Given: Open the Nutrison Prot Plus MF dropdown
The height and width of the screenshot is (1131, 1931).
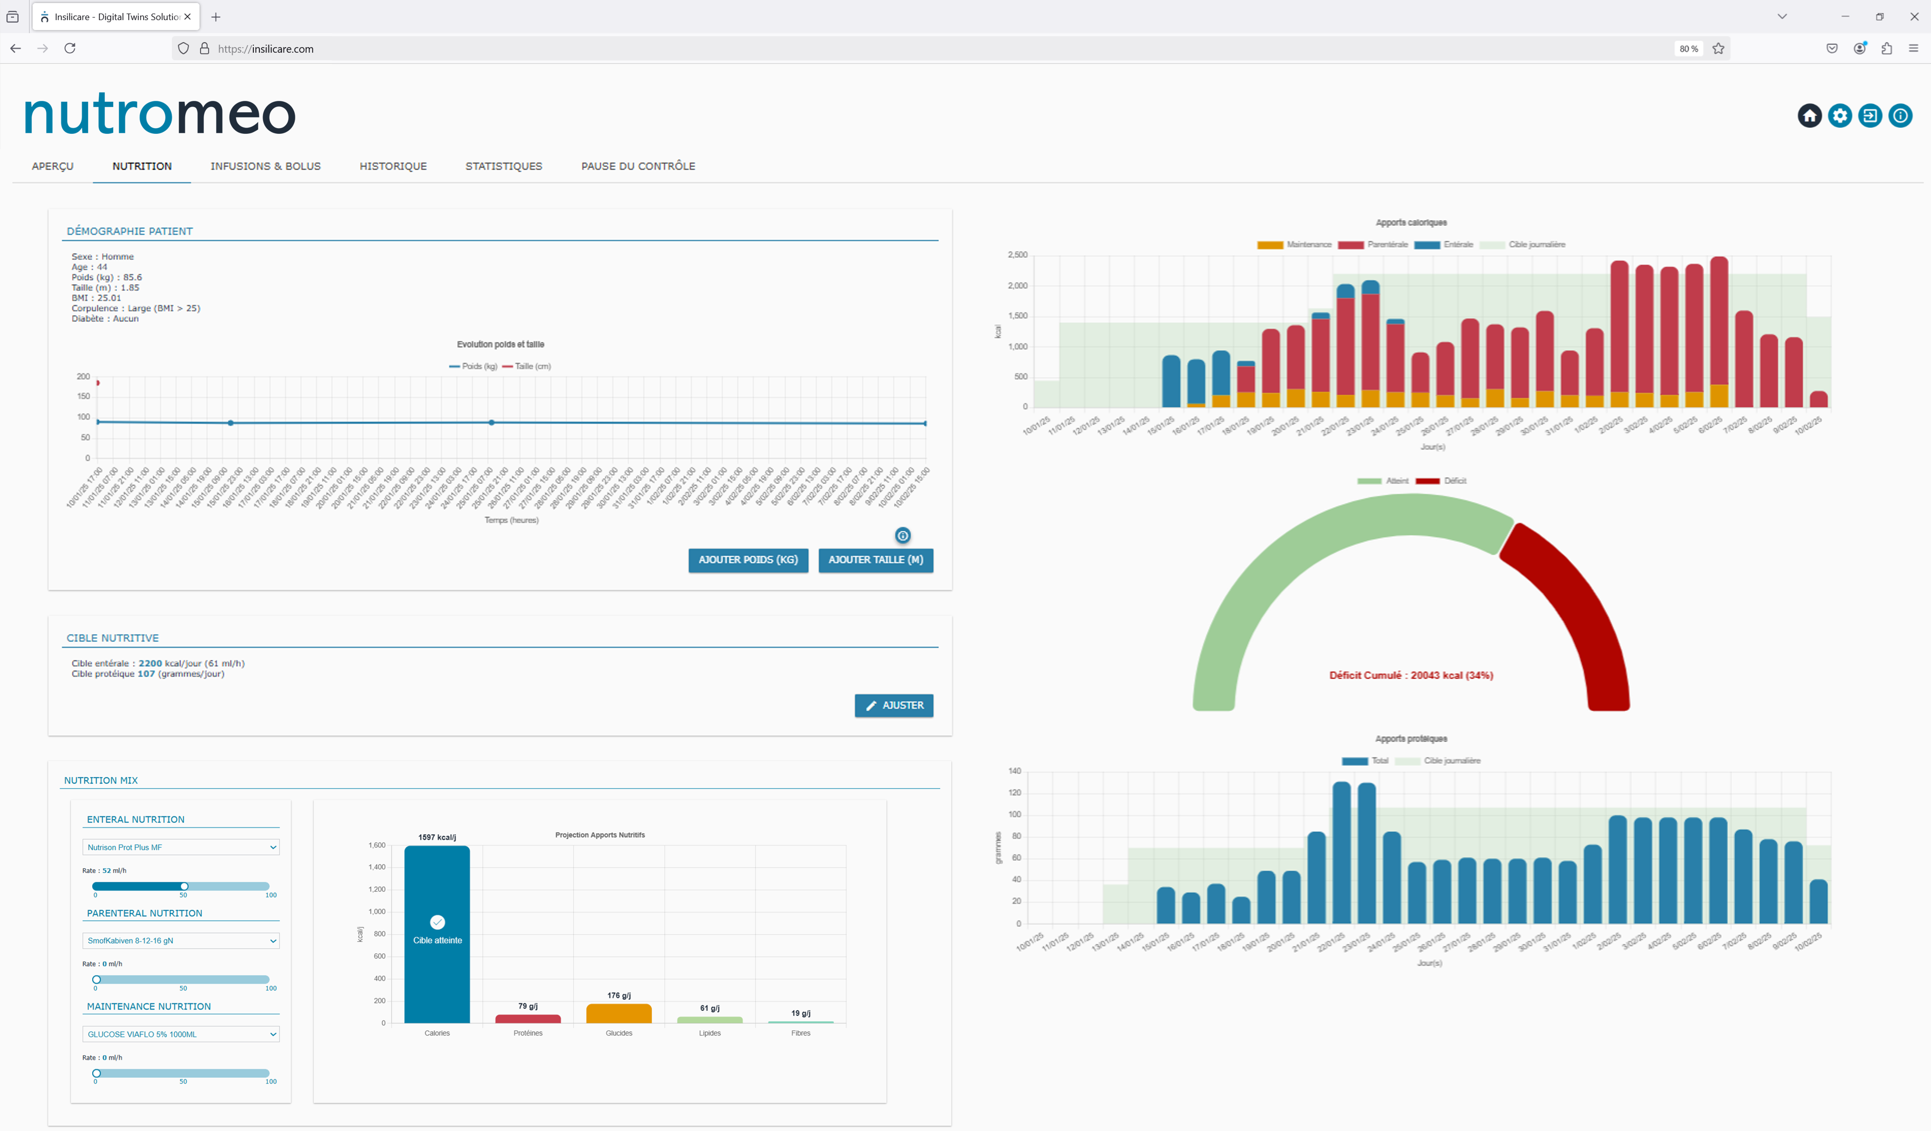Looking at the screenshot, I should [181, 848].
